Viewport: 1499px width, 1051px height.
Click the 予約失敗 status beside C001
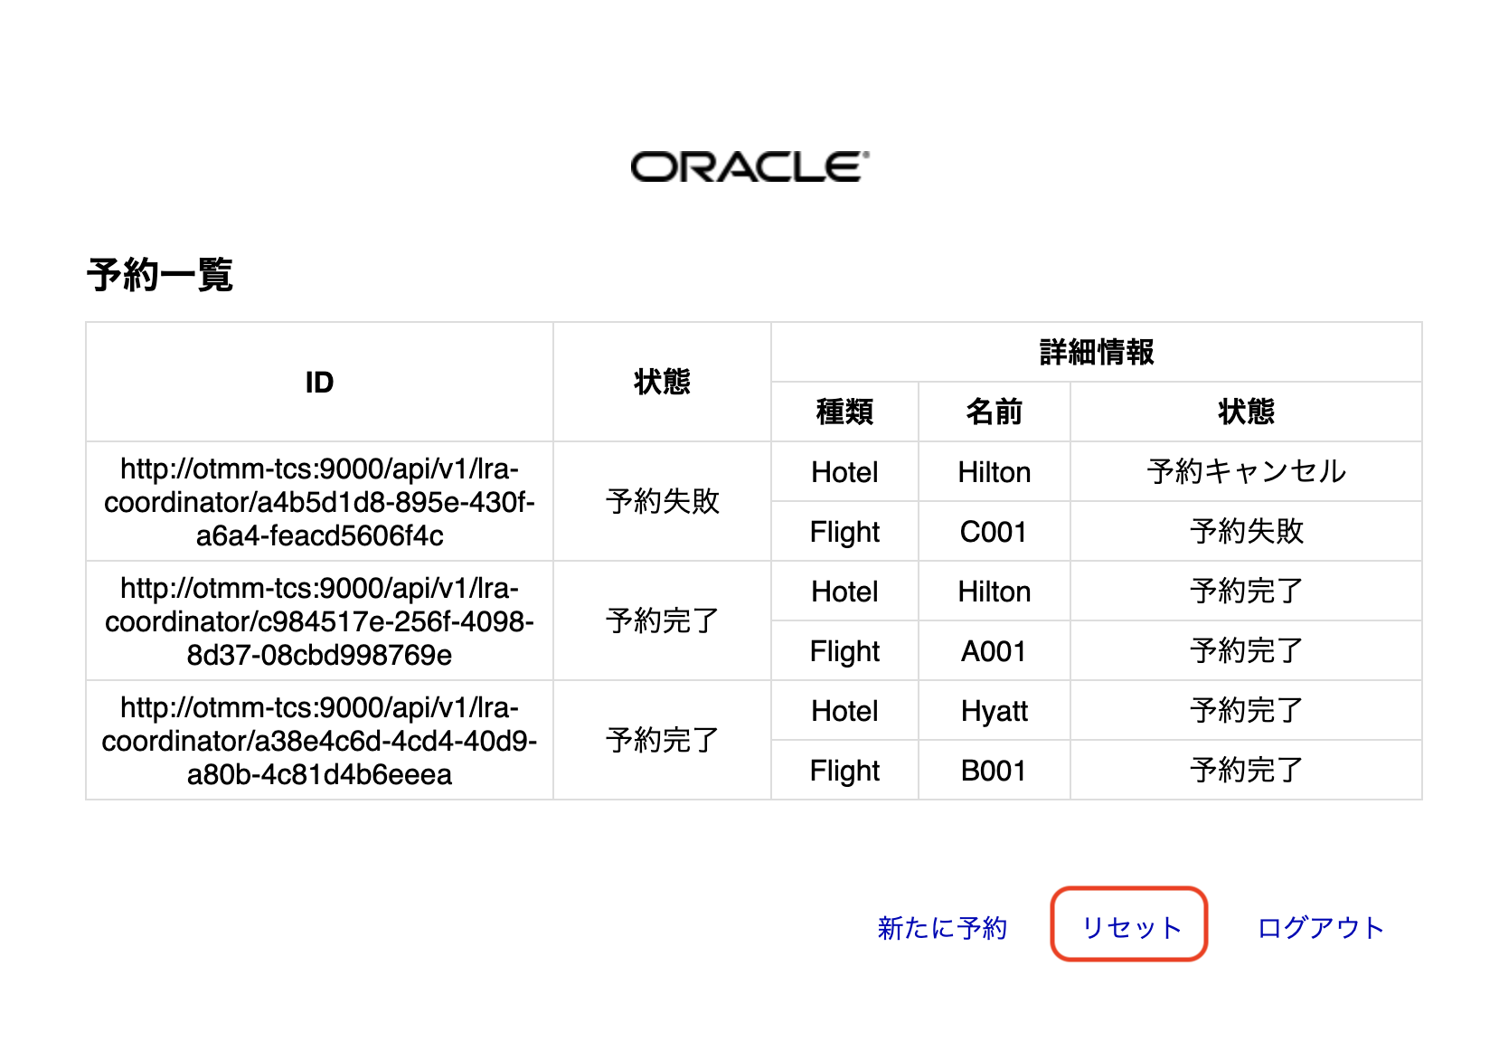tap(1246, 532)
